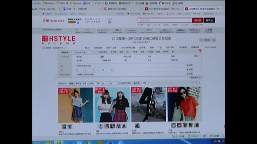Open the sales sort dropdown
Viewport: 257px width, 144px height.
(x=72, y=83)
